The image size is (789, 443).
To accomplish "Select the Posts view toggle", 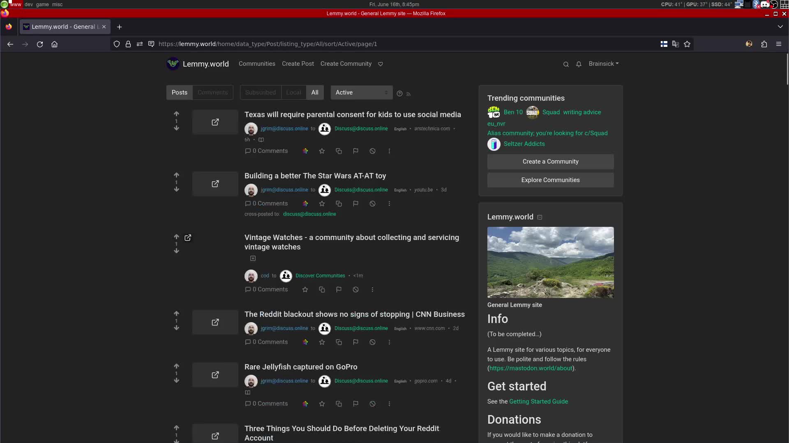I will click(x=180, y=92).
